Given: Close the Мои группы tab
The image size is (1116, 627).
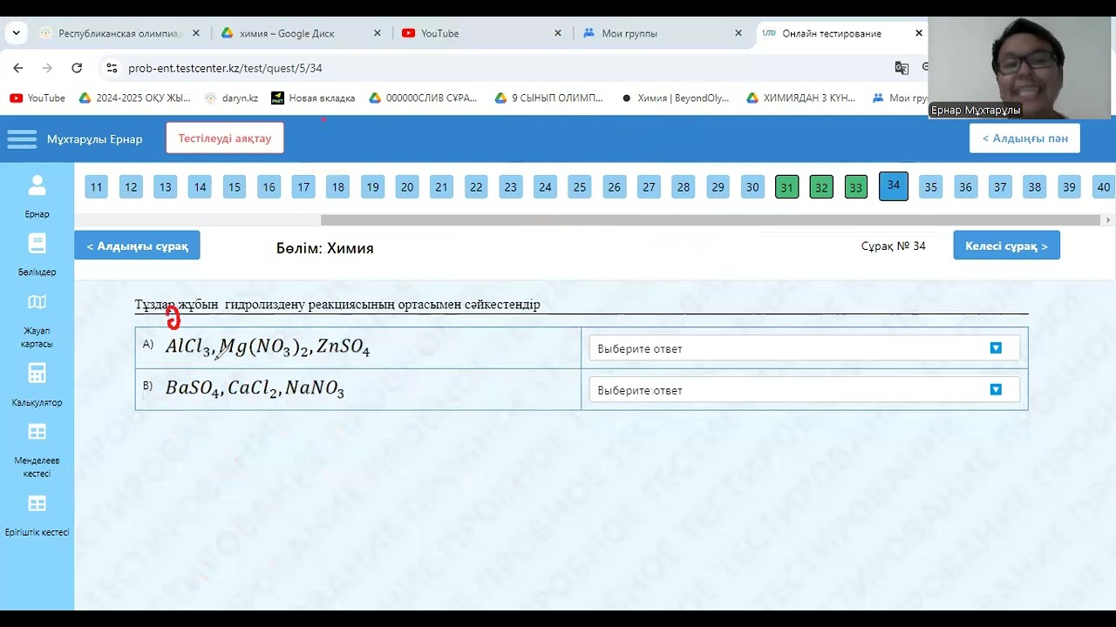Looking at the screenshot, I should coord(738,33).
